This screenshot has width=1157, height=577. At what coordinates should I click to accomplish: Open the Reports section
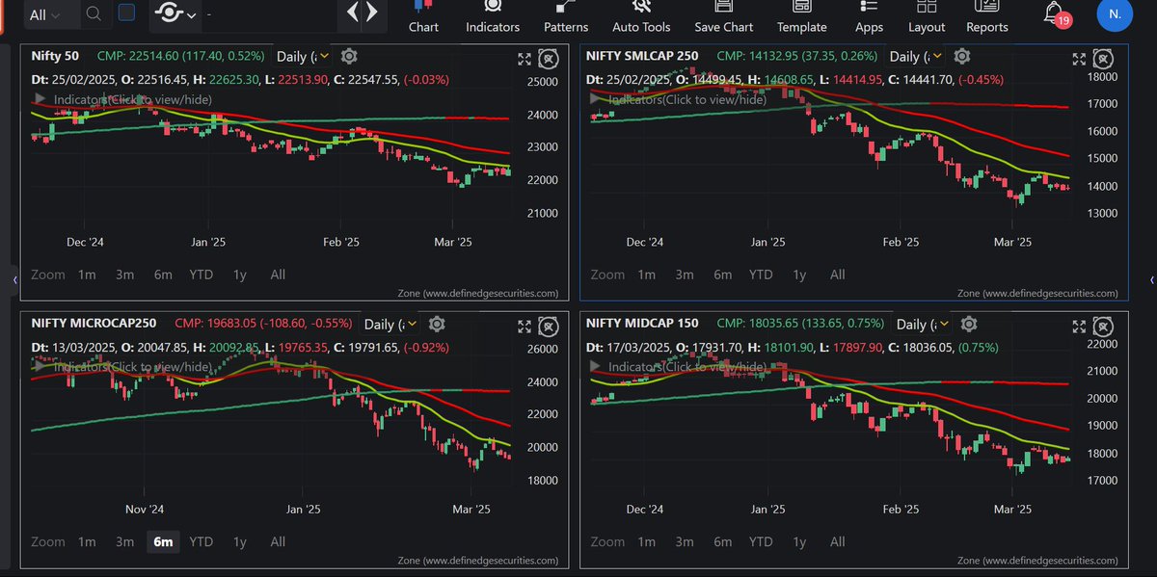click(987, 16)
